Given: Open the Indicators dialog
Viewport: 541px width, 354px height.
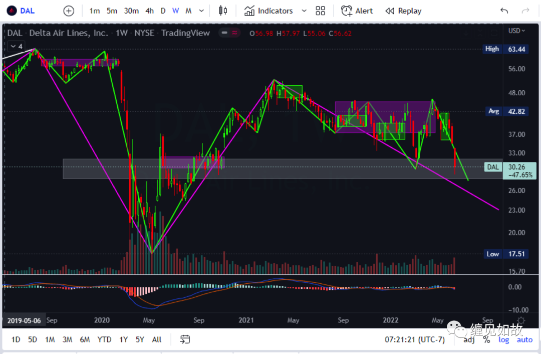Looking at the screenshot, I should [x=268, y=11].
